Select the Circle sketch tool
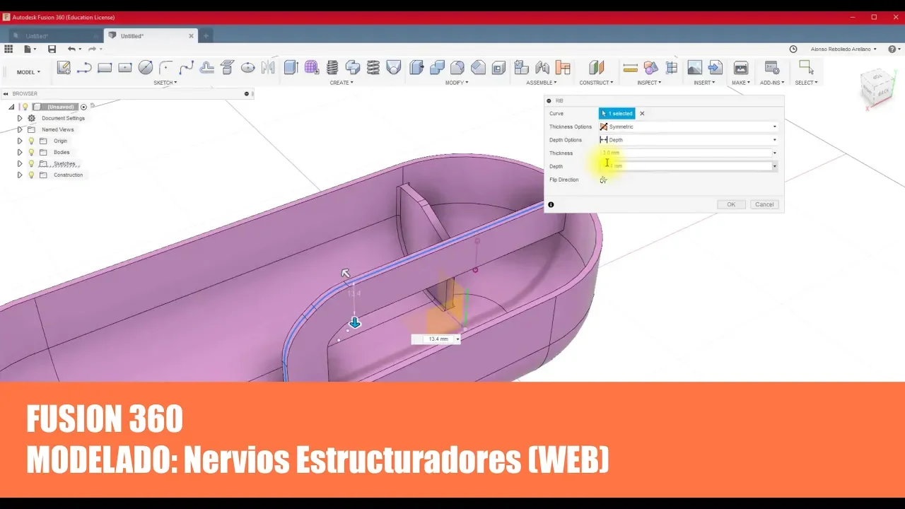Screen dimensions: 905x509 [x=146, y=68]
